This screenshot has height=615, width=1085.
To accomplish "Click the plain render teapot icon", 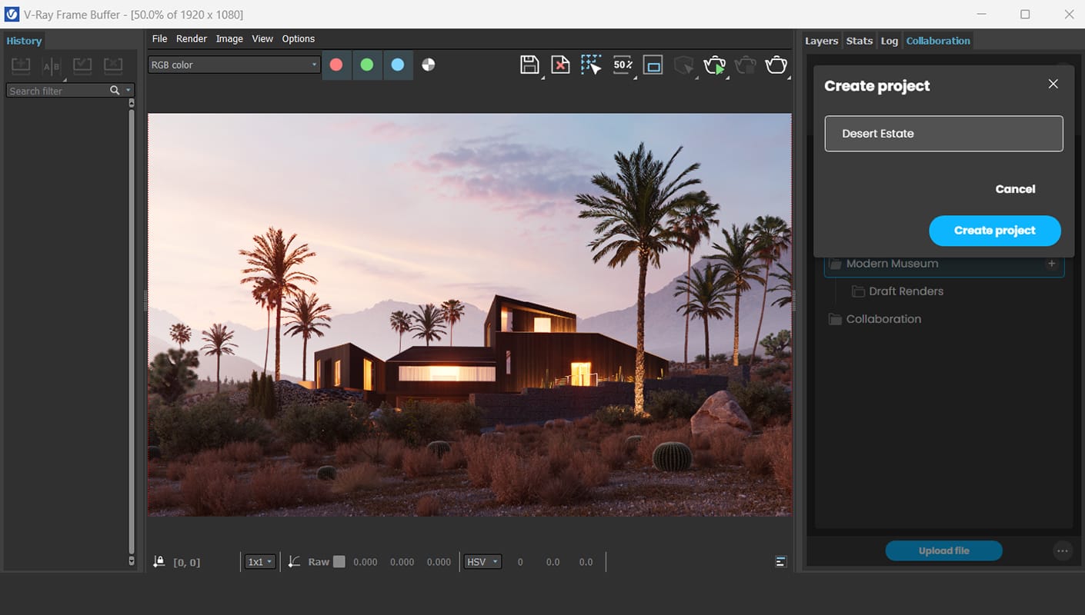I will point(776,65).
